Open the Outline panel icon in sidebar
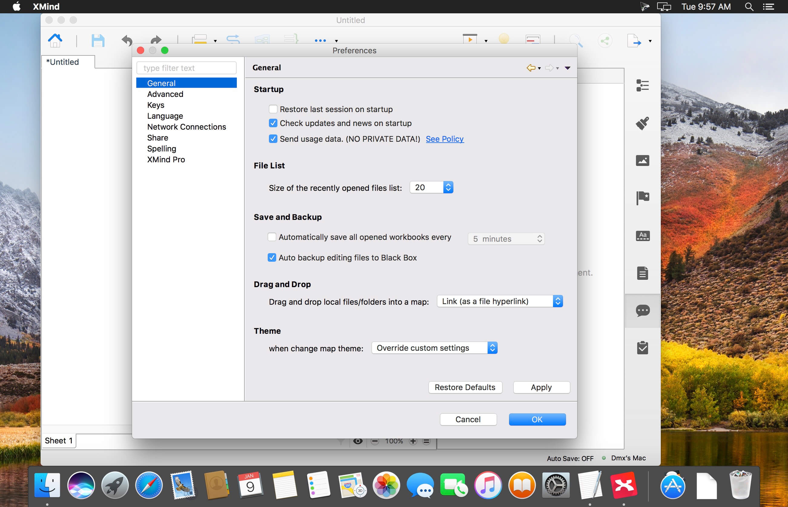The height and width of the screenshot is (507, 788). pos(643,86)
